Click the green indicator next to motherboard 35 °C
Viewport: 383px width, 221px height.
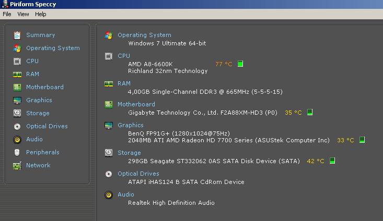tap(310, 112)
